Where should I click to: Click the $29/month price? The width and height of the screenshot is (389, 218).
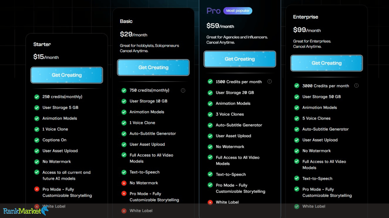(134, 34)
